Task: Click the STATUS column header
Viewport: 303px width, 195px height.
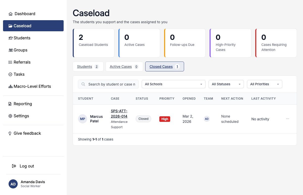Action: coord(142,99)
